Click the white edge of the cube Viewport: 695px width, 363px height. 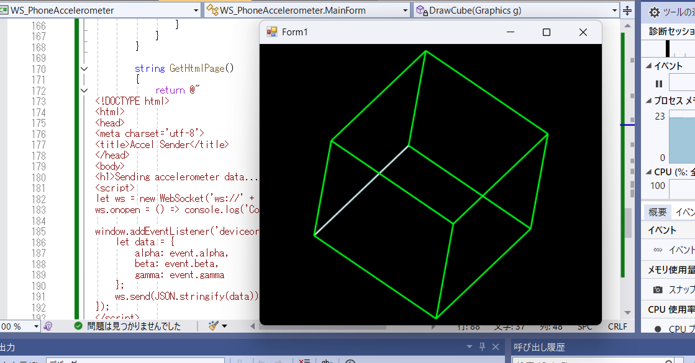coord(361,190)
